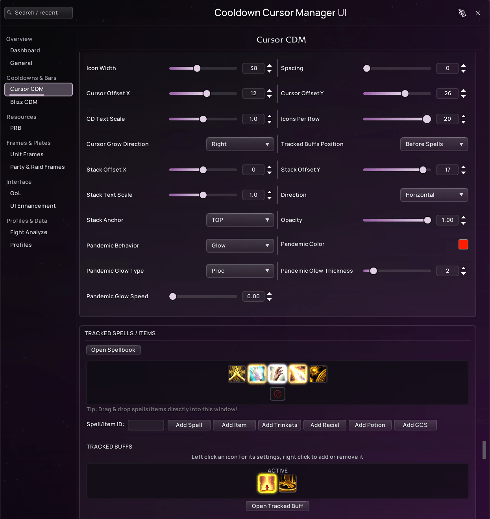Increase Icon Width using its up arrow

coord(270,66)
